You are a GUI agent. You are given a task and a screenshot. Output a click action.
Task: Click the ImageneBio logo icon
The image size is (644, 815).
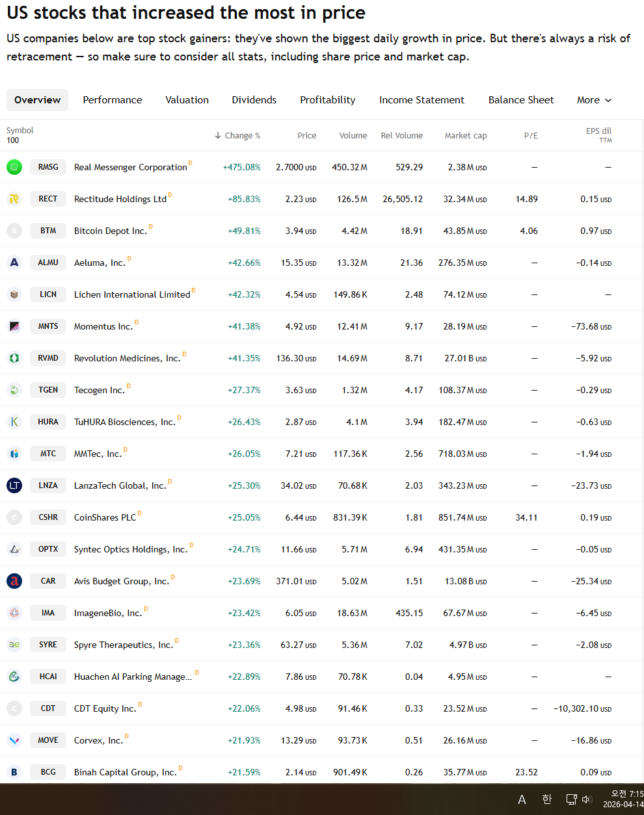tap(14, 613)
